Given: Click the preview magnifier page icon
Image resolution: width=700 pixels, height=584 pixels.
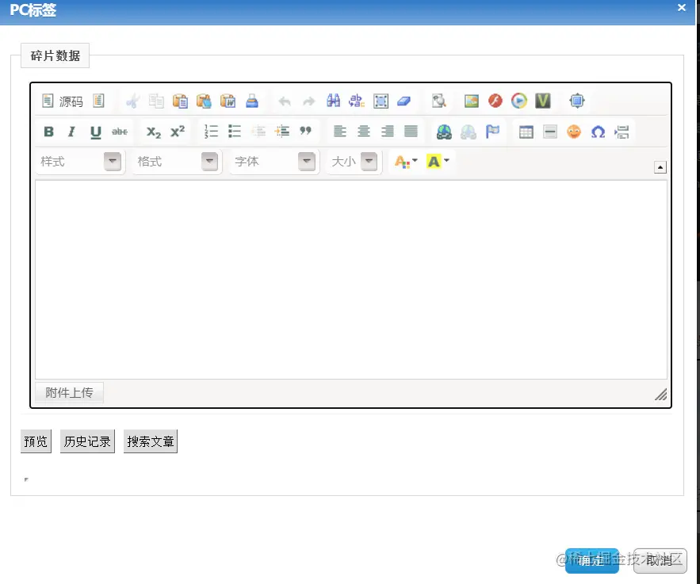Looking at the screenshot, I should tap(439, 101).
